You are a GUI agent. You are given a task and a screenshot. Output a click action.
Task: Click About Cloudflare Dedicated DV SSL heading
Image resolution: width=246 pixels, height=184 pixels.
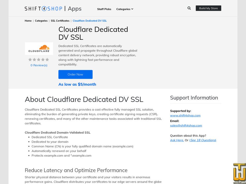click(x=84, y=100)
